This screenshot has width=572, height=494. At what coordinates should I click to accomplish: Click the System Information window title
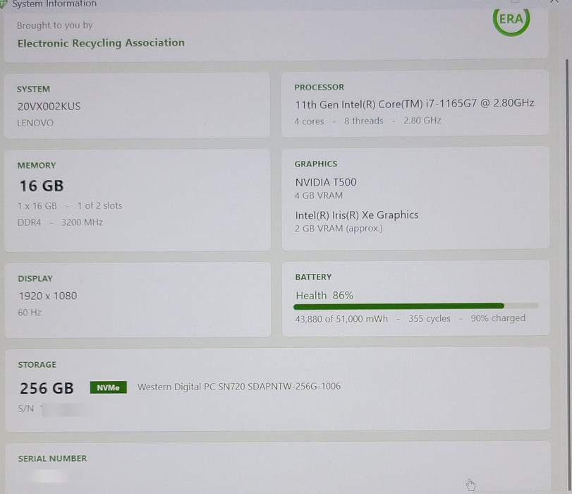(x=54, y=4)
